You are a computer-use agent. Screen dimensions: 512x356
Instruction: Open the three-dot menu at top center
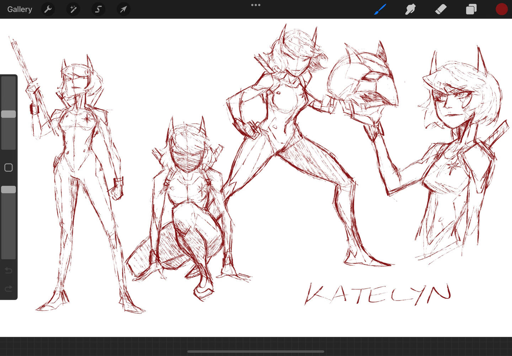(256, 5)
